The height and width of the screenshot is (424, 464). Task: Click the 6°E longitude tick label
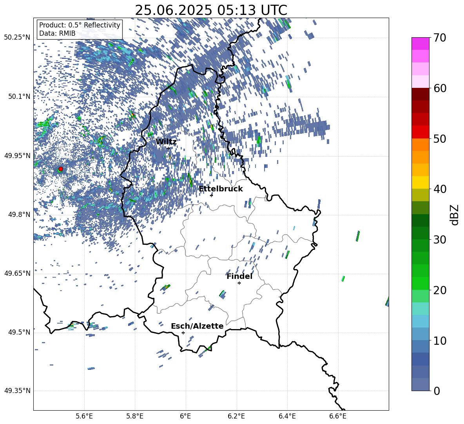click(x=186, y=416)
